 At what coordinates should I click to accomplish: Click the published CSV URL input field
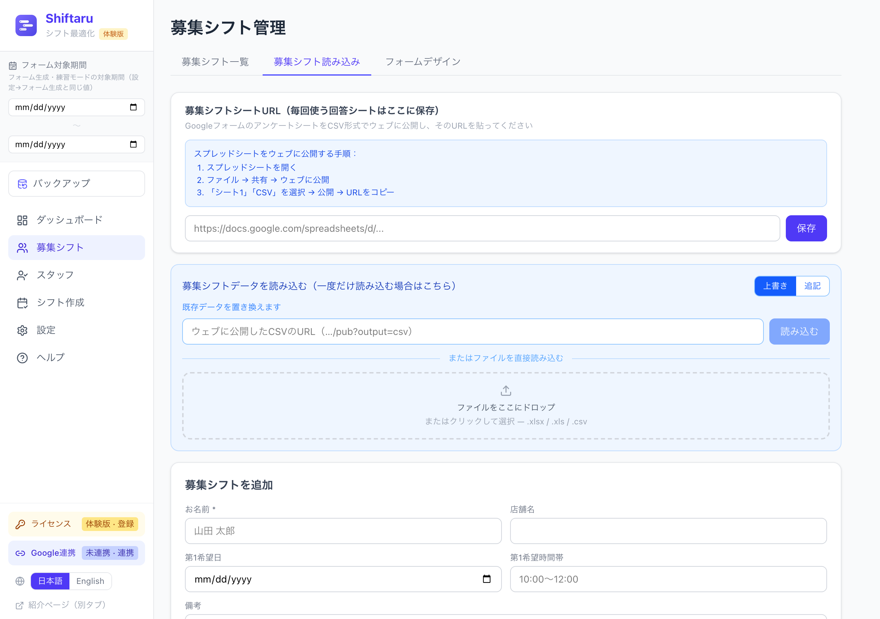(473, 332)
